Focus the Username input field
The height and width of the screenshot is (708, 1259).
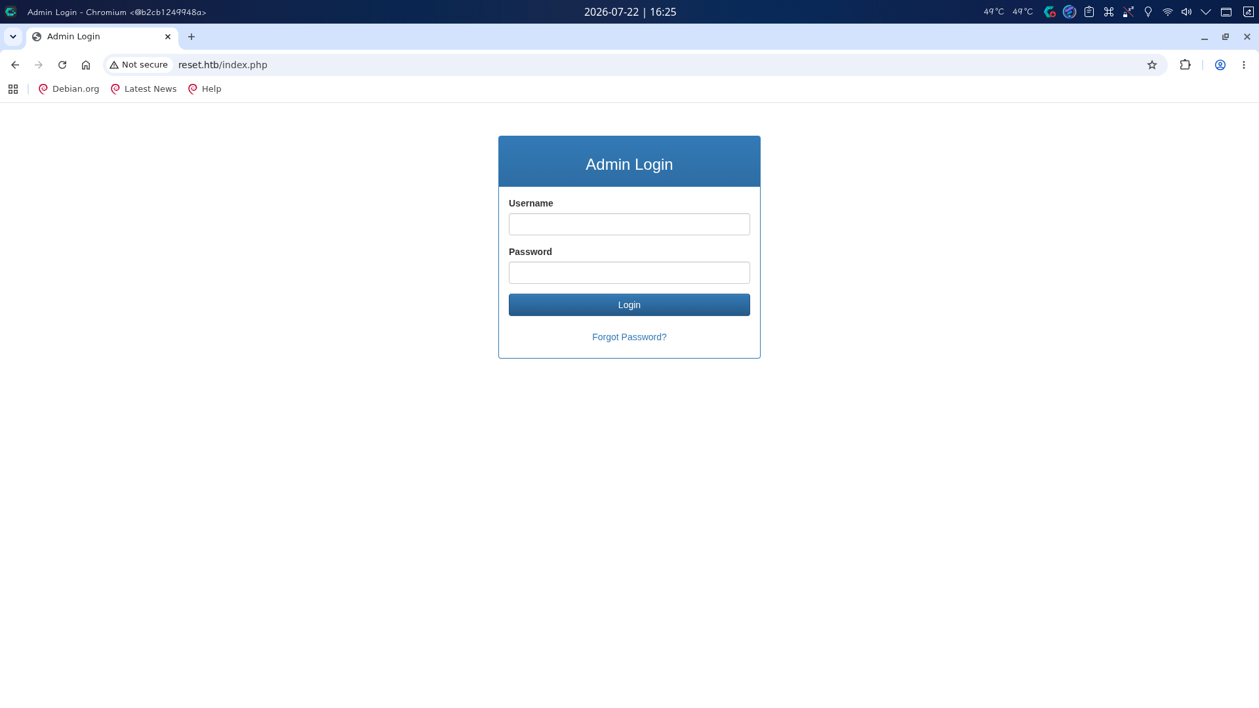pyautogui.click(x=629, y=224)
